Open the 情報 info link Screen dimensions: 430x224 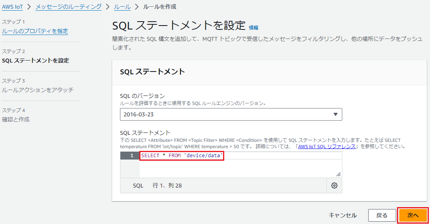click(254, 28)
